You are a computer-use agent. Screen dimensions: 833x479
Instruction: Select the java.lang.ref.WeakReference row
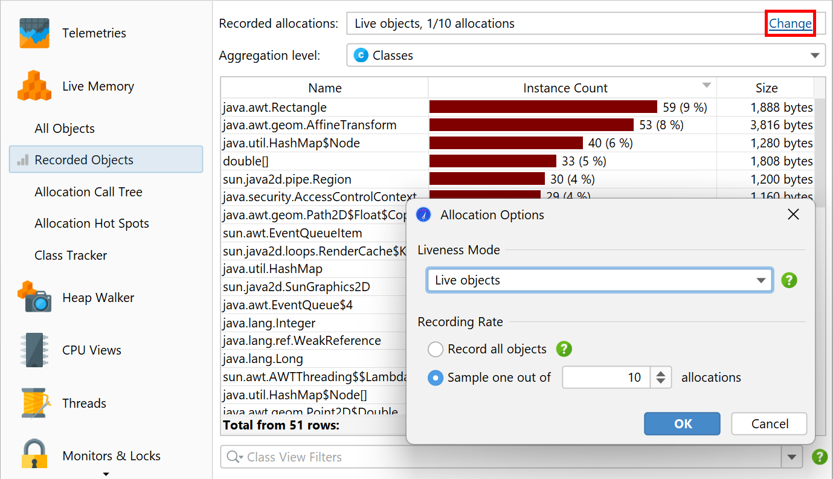pyautogui.click(x=313, y=341)
